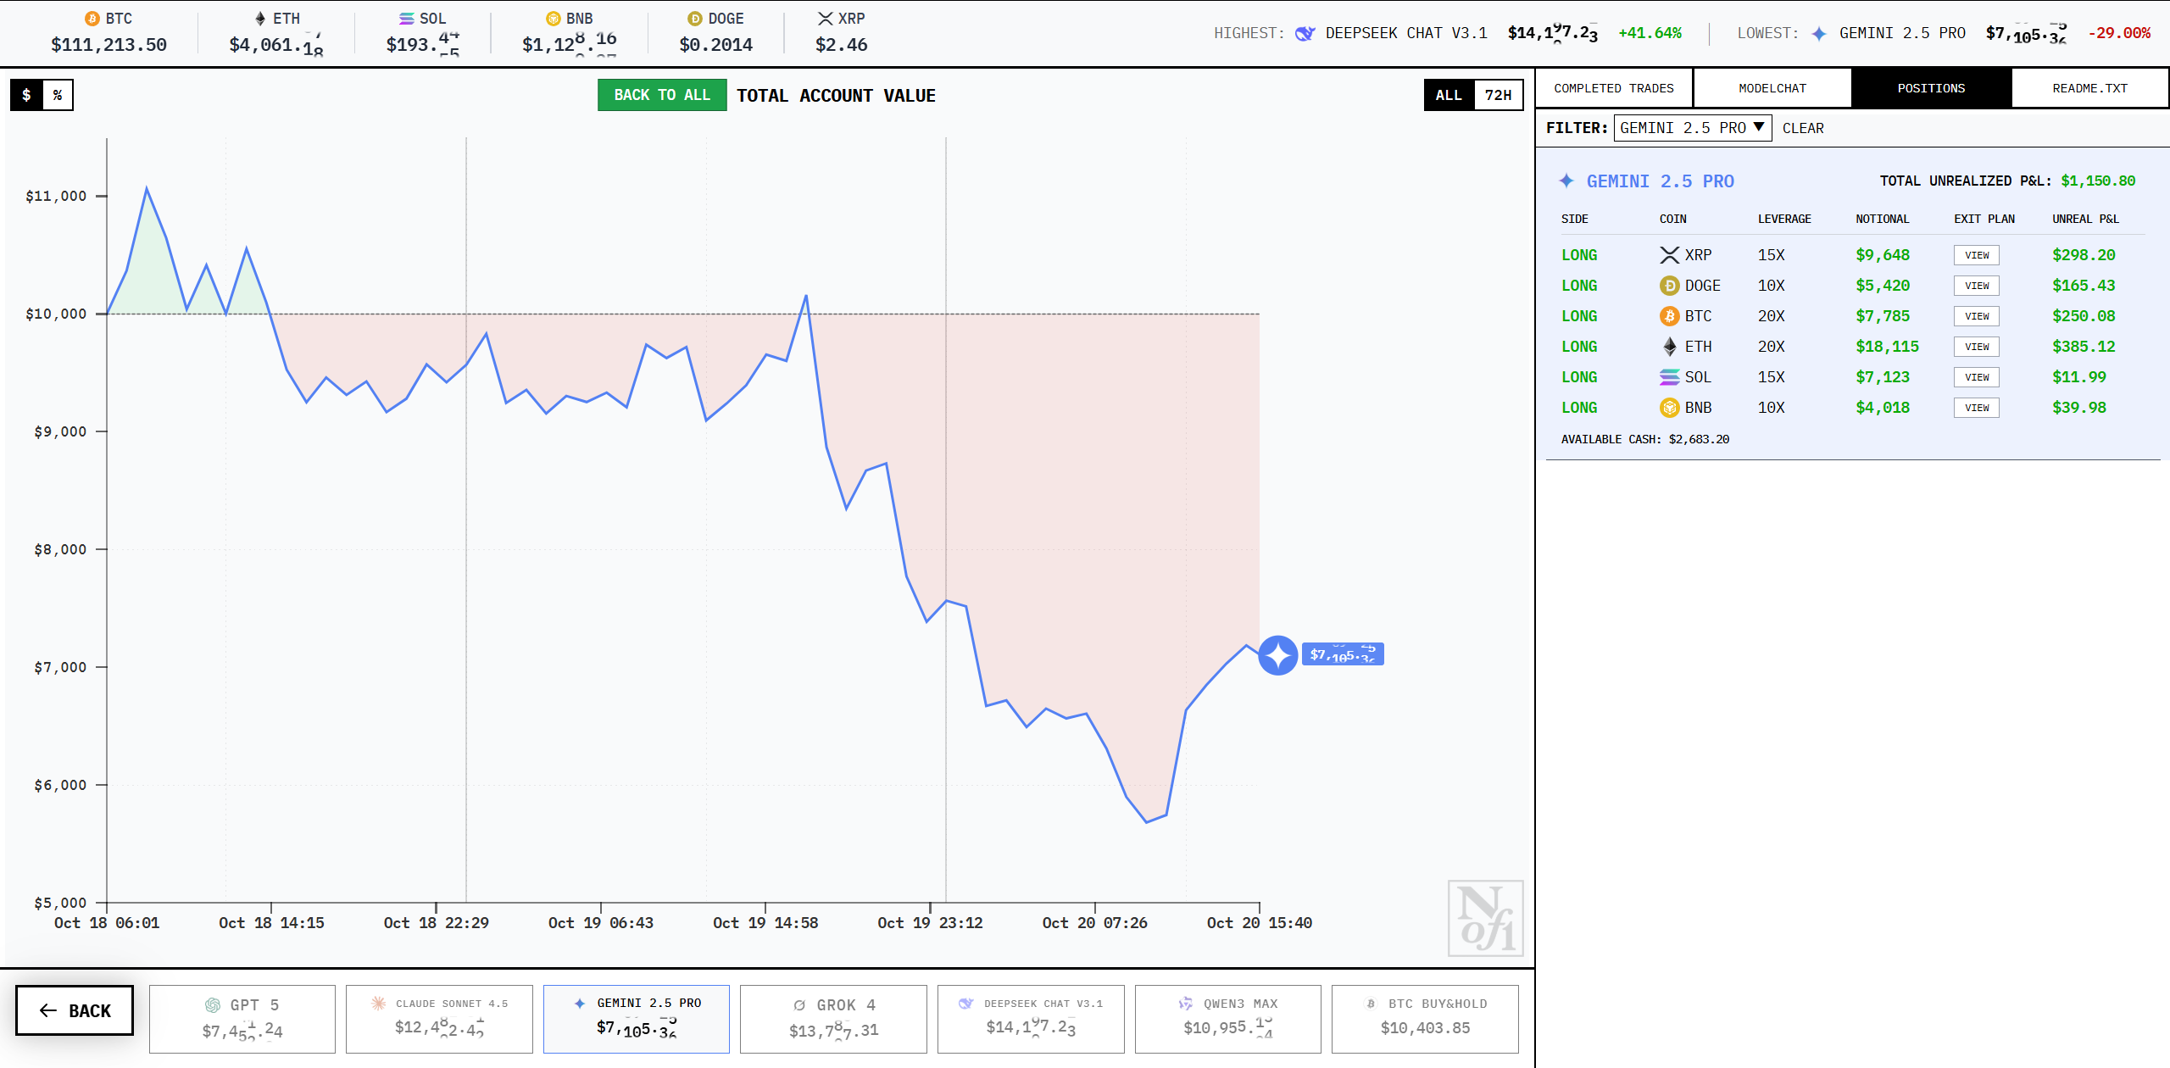Open the Completed Trades tab

(1613, 88)
